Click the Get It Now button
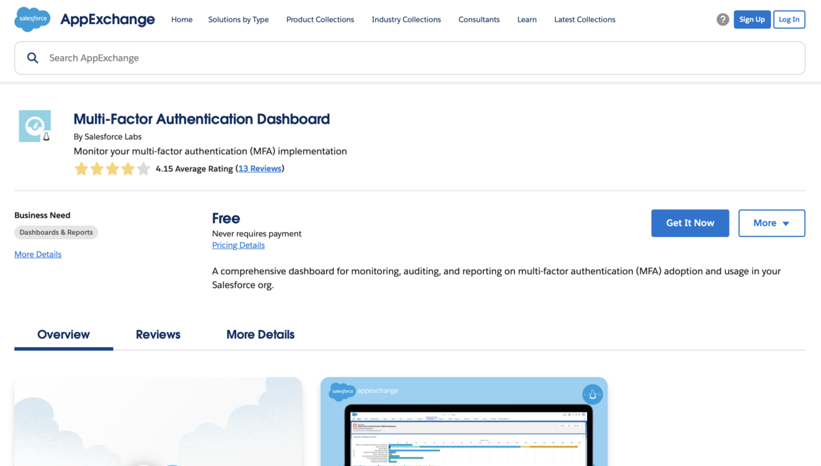The width and height of the screenshot is (821, 466). coord(690,223)
